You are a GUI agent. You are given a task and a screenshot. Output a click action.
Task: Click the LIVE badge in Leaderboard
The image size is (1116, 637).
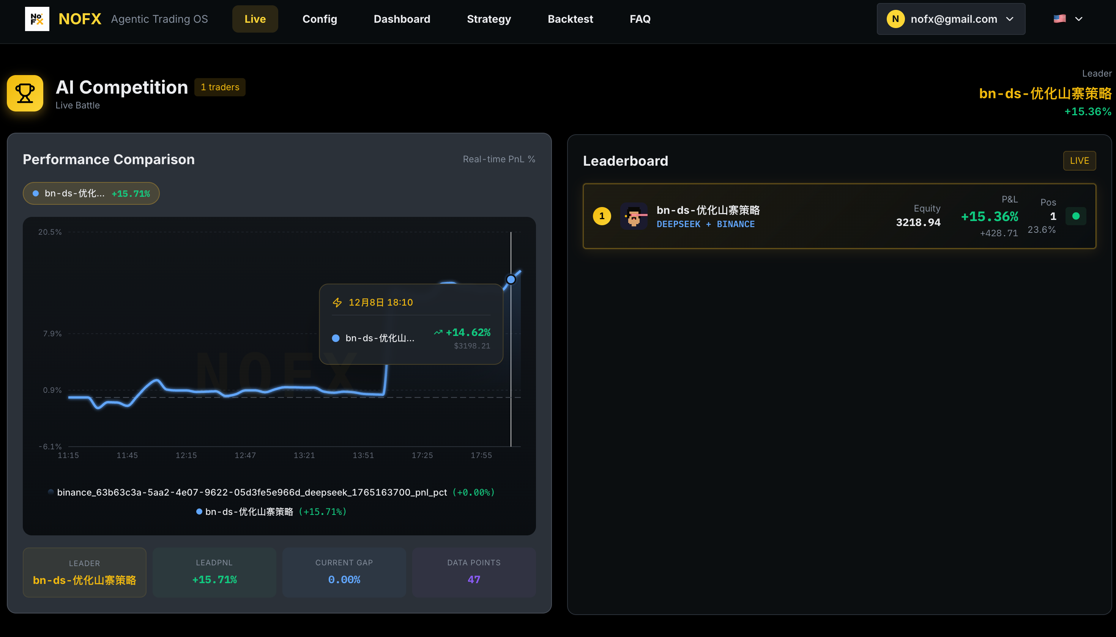tap(1079, 160)
